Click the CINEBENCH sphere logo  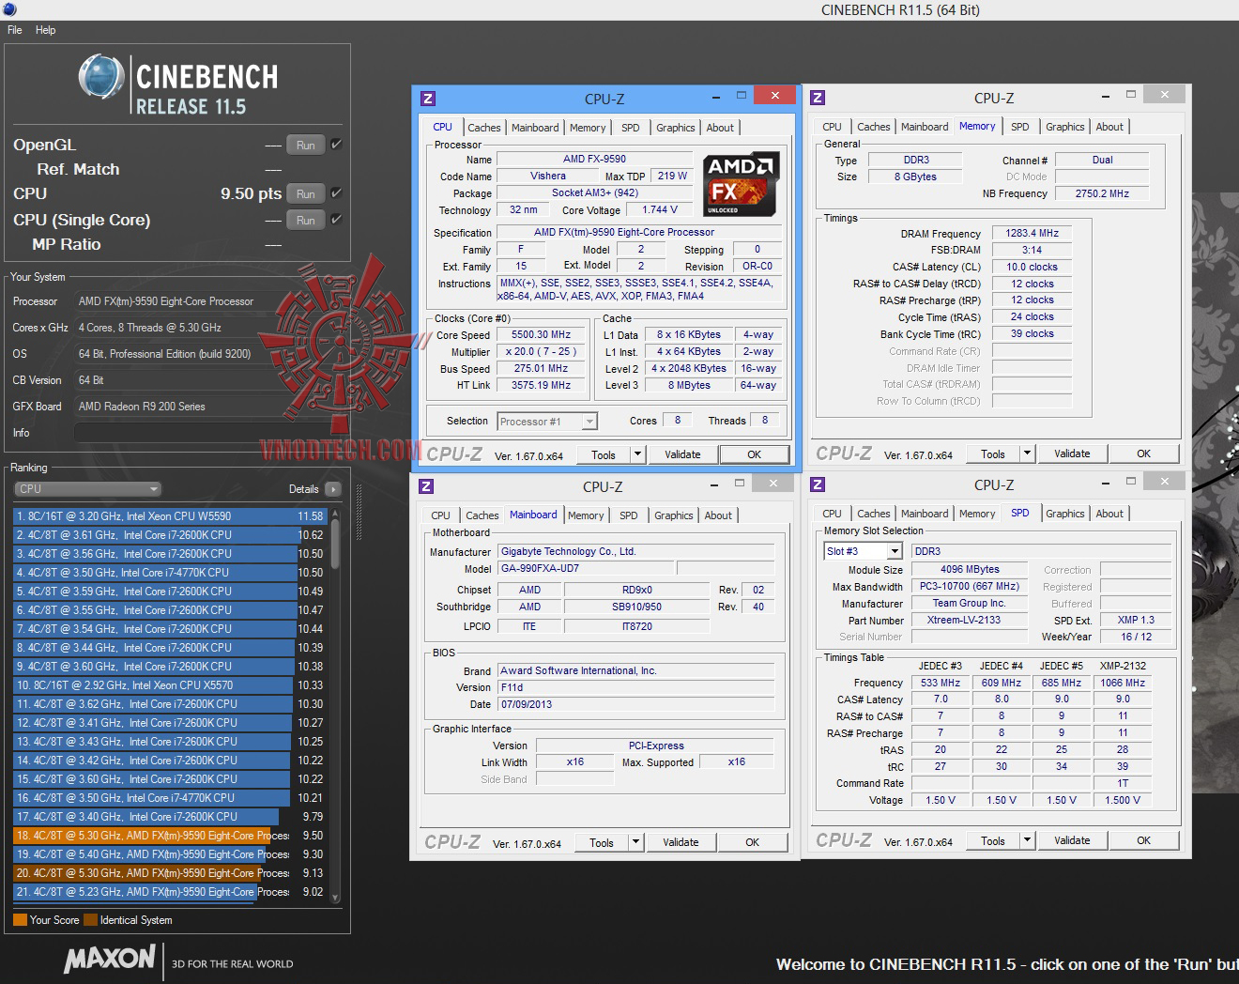pyautogui.click(x=101, y=77)
